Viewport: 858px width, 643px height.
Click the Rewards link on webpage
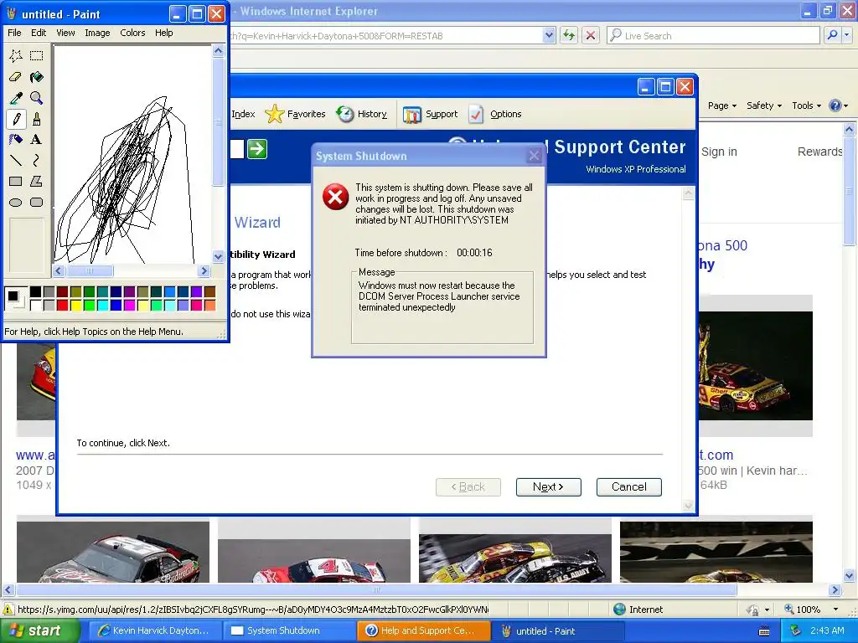(819, 152)
